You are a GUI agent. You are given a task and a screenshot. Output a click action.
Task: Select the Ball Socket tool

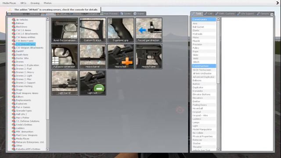(204, 27)
